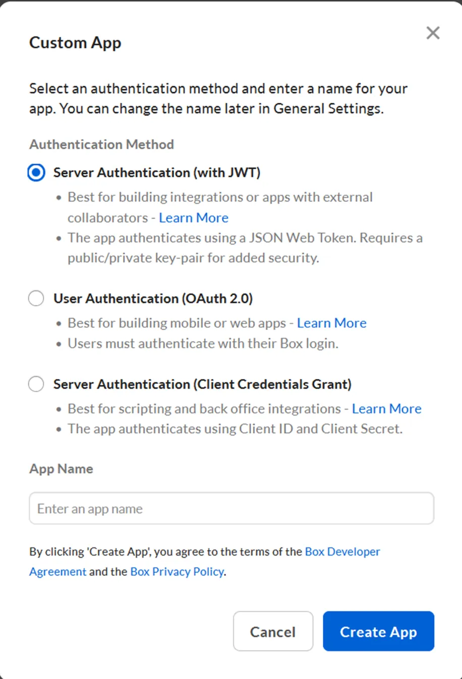Choose the User Authentication (OAuth 2.0) radio circle
This screenshot has width=462, height=679.
pyautogui.click(x=36, y=298)
